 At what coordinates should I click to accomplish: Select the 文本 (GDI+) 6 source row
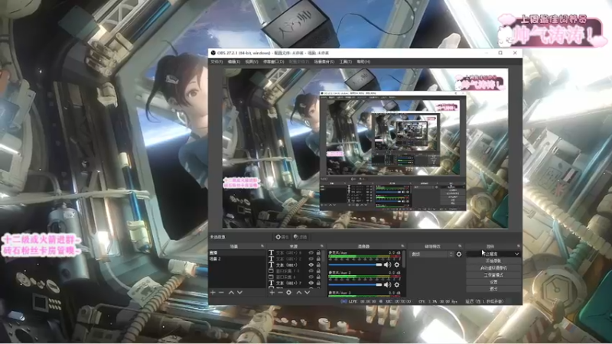pyautogui.click(x=295, y=253)
